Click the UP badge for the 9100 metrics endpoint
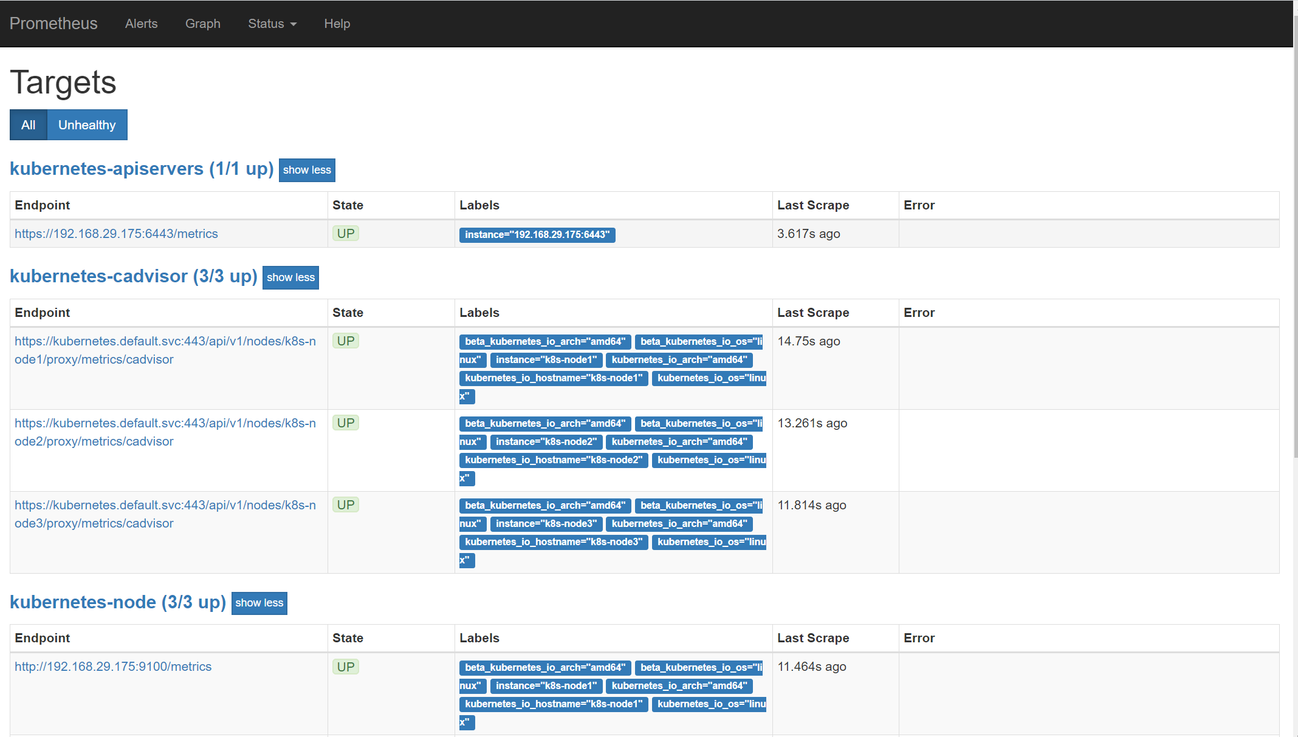1298x737 pixels. (346, 667)
